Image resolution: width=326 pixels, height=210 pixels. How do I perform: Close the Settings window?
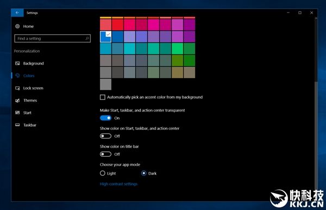pyautogui.click(x=311, y=12)
